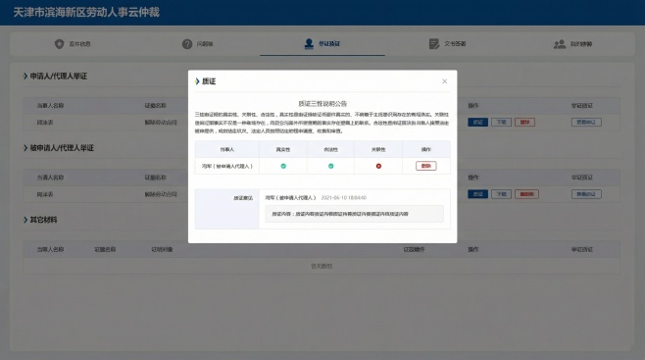Click the red 删除 button inside the 质证 dialog

pos(425,166)
